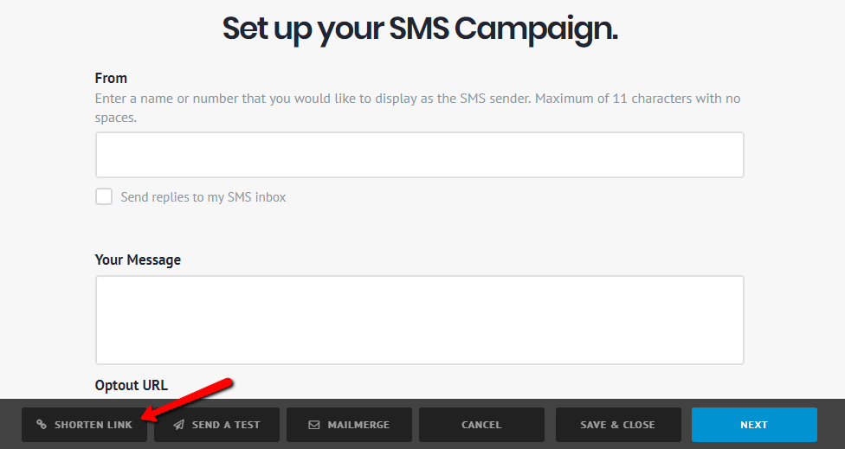Cancel the SMS campaign setup
This screenshot has height=449, width=845.
[481, 425]
